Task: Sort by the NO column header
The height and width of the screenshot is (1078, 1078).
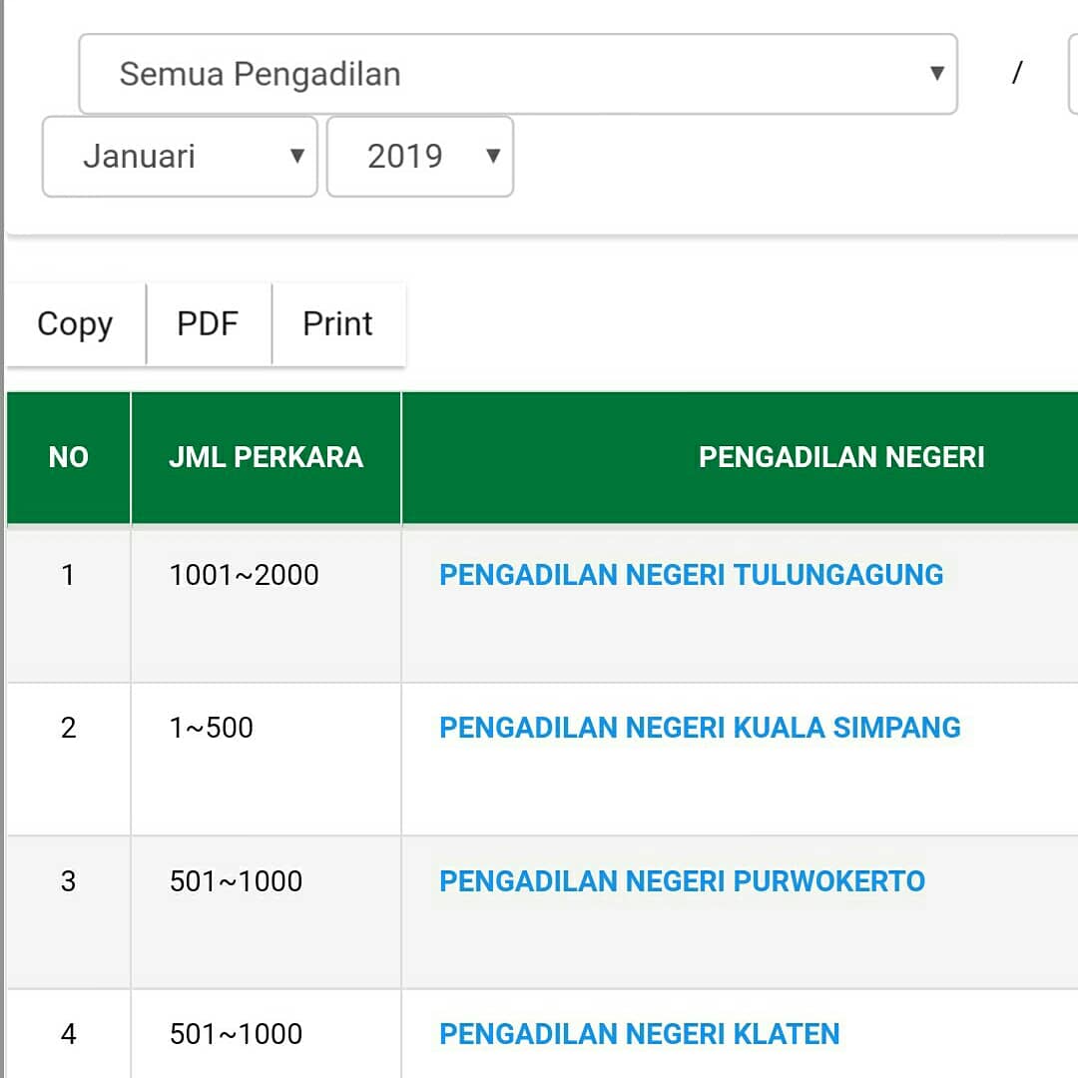Action: (68, 457)
